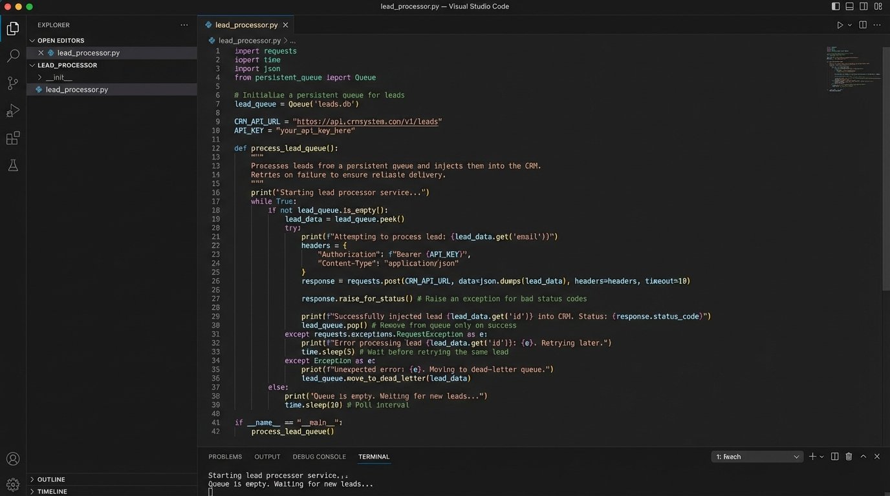
Task: Click the code minimap preview
Action: [852, 68]
